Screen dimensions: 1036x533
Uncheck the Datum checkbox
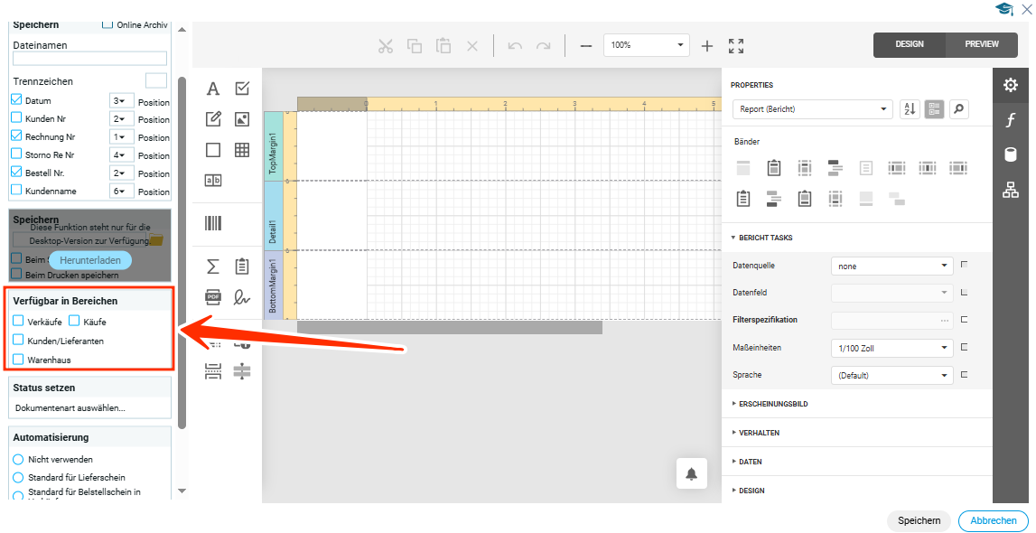[x=17, y=100]
